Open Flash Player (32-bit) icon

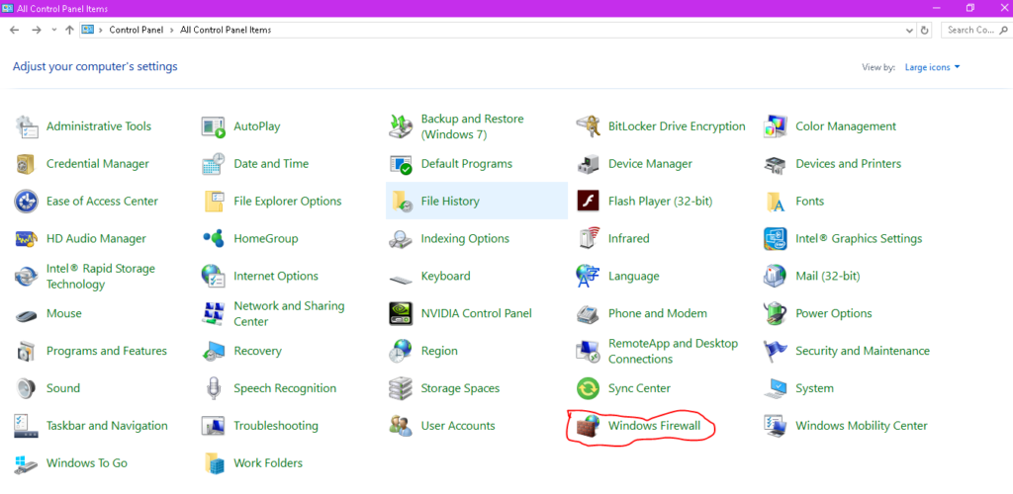[x=588, y=202]
